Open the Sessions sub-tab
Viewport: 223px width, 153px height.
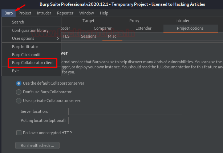pos(89,36)
